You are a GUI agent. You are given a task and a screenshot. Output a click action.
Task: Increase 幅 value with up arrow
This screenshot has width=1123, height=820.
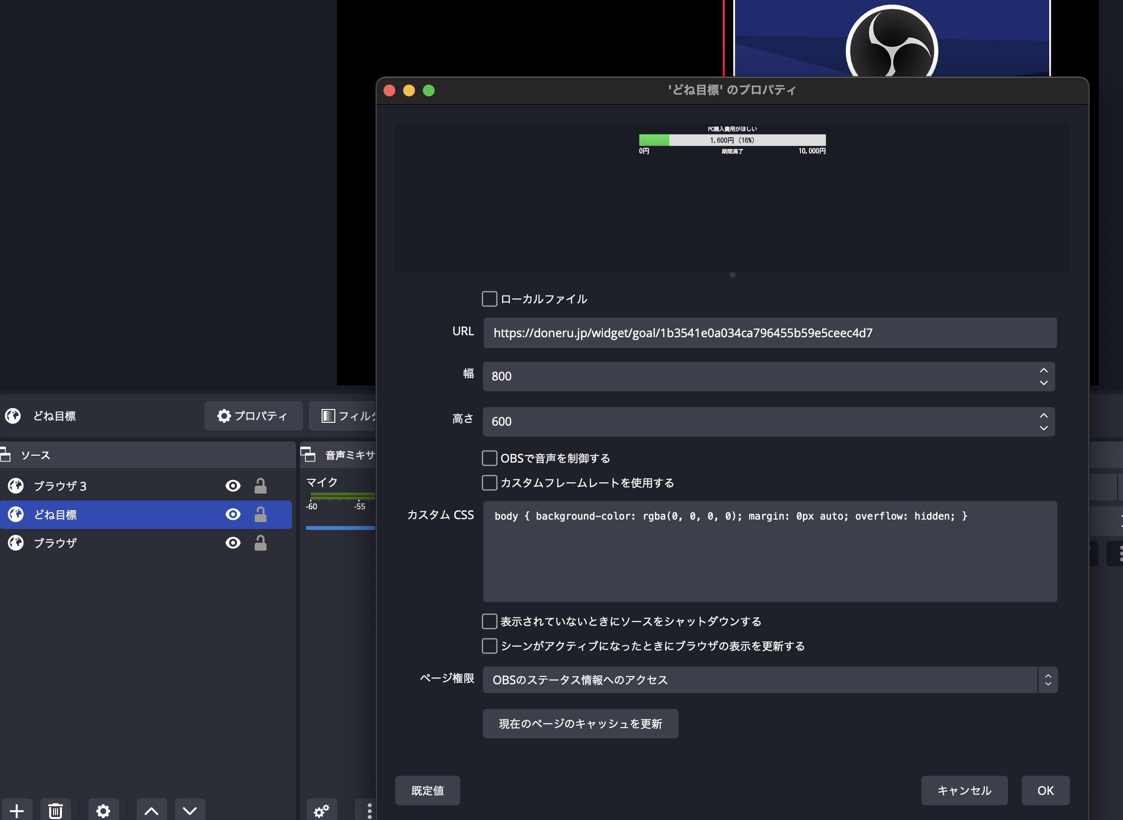[x=1043, y=371]
